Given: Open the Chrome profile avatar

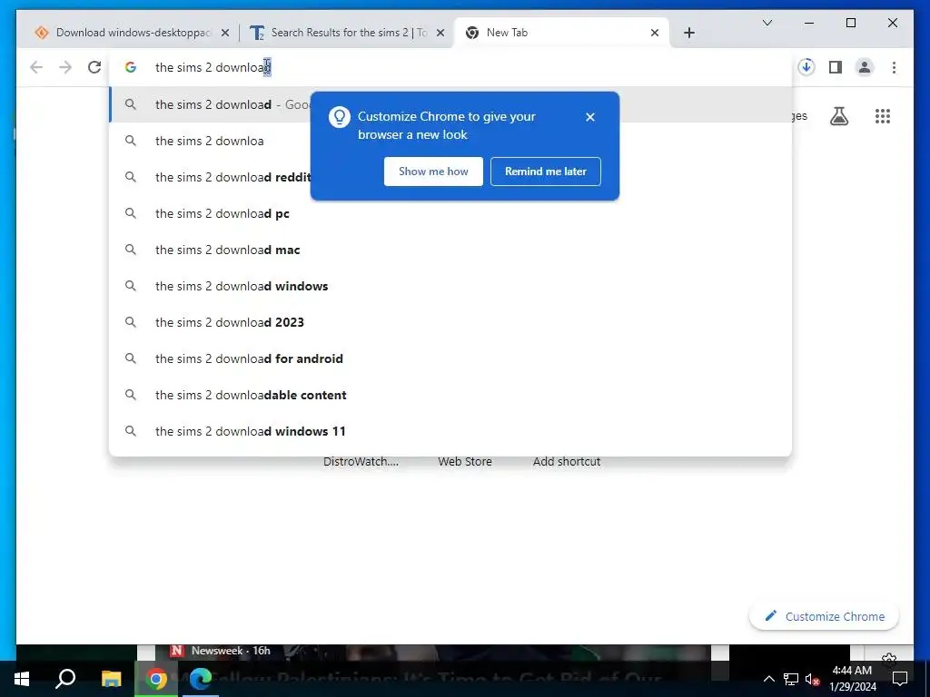Looking at the screenshot, I should tap(865, 67).
